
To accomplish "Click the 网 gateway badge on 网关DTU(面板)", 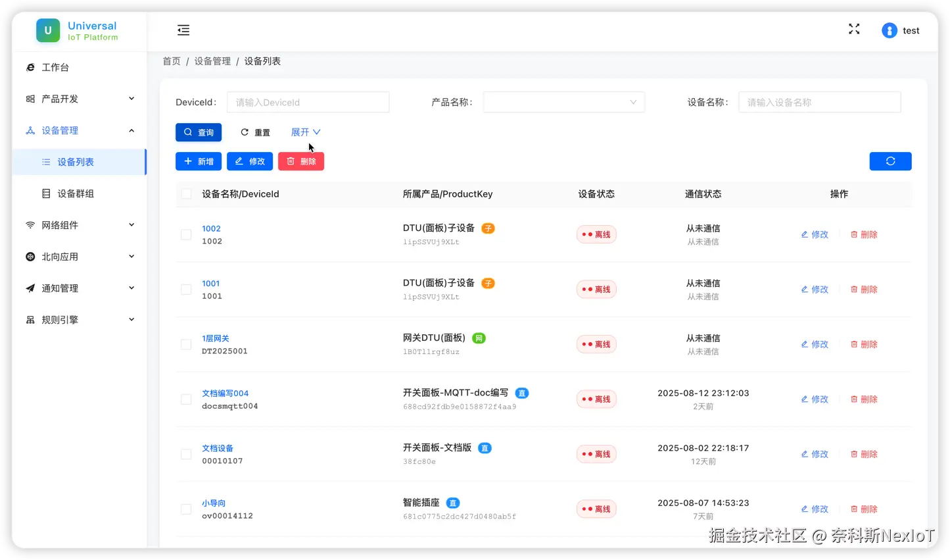I will click(x=479, y=338).
